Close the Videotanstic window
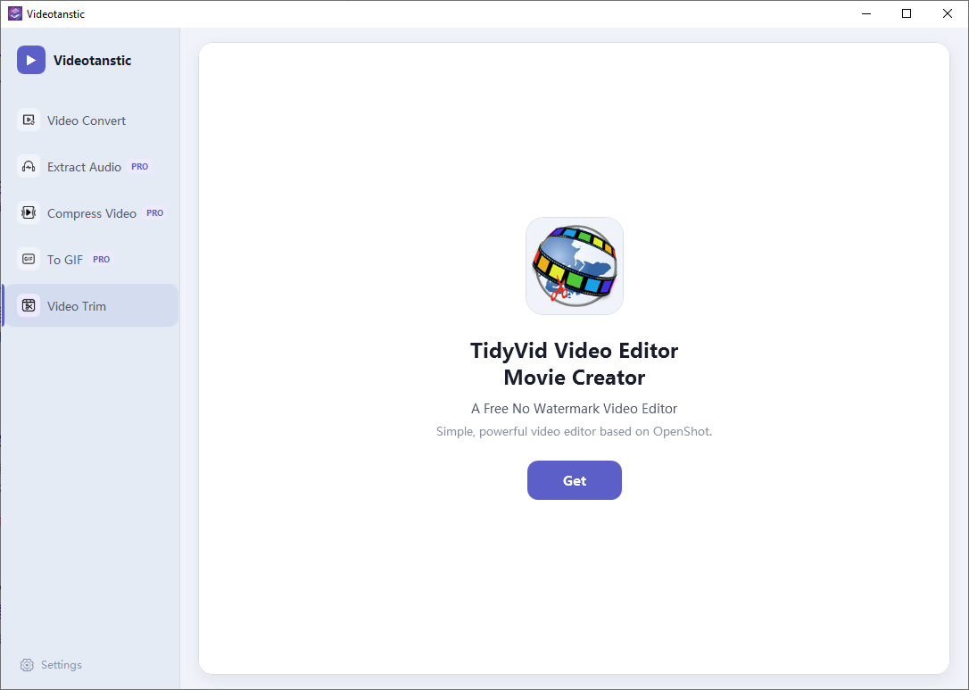Screen dimensions: 969x690 tap(948, 13)
